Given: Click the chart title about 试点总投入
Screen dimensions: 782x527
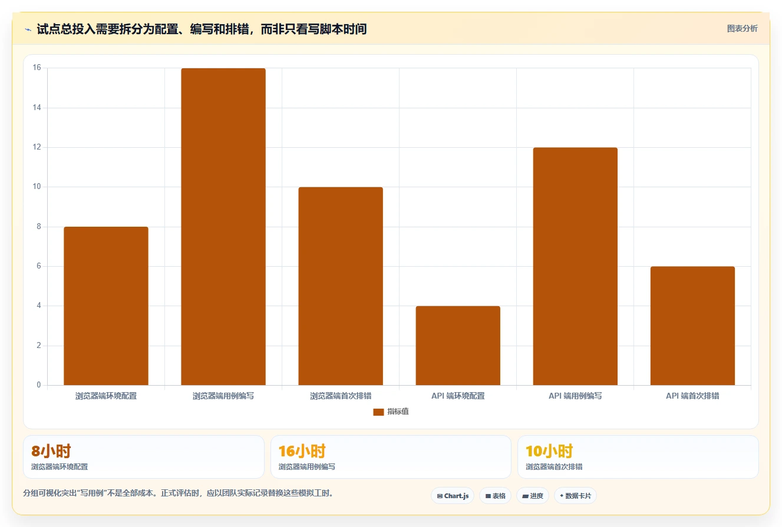Looking at the screenshot, I should [202, 29].
